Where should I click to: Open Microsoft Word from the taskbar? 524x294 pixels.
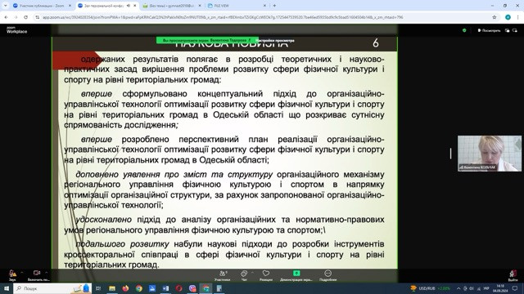pyautogui.click(x=165, y=288)
